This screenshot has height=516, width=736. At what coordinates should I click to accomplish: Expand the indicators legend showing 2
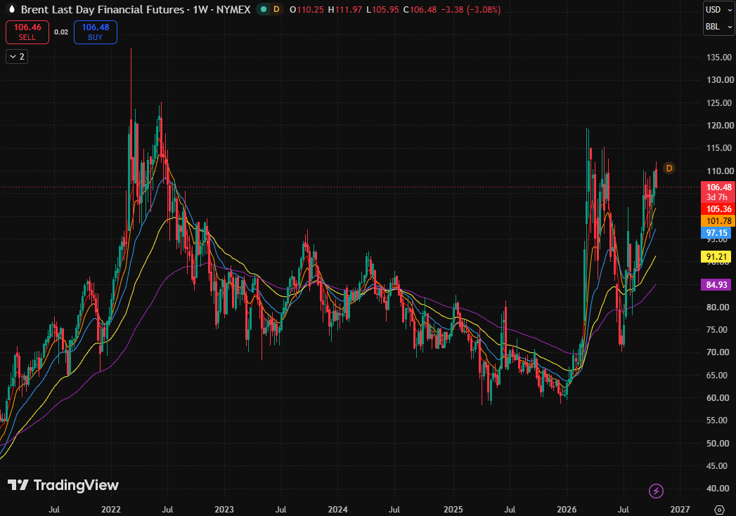(x=17, y=57)
